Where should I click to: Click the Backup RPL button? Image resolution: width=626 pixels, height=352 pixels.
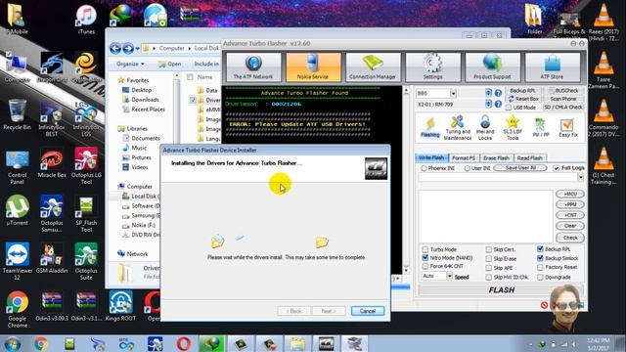point(522,91)
